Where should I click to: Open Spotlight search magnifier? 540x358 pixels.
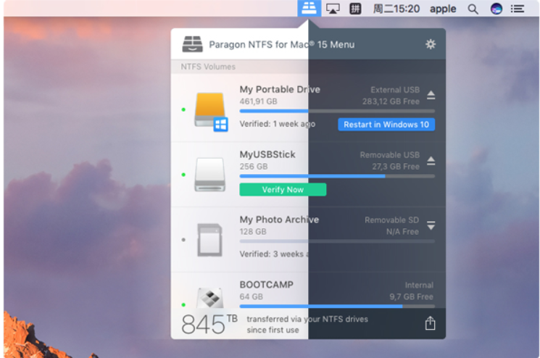473,9
